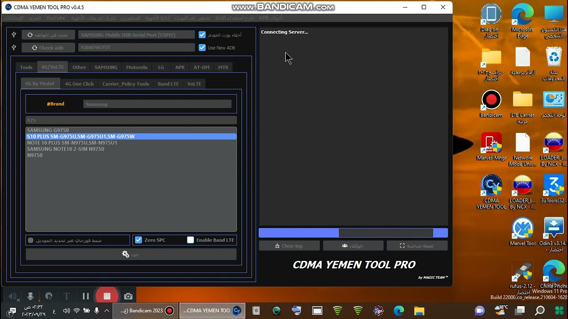
Task: Click the Check adb button
Action: 47,47
